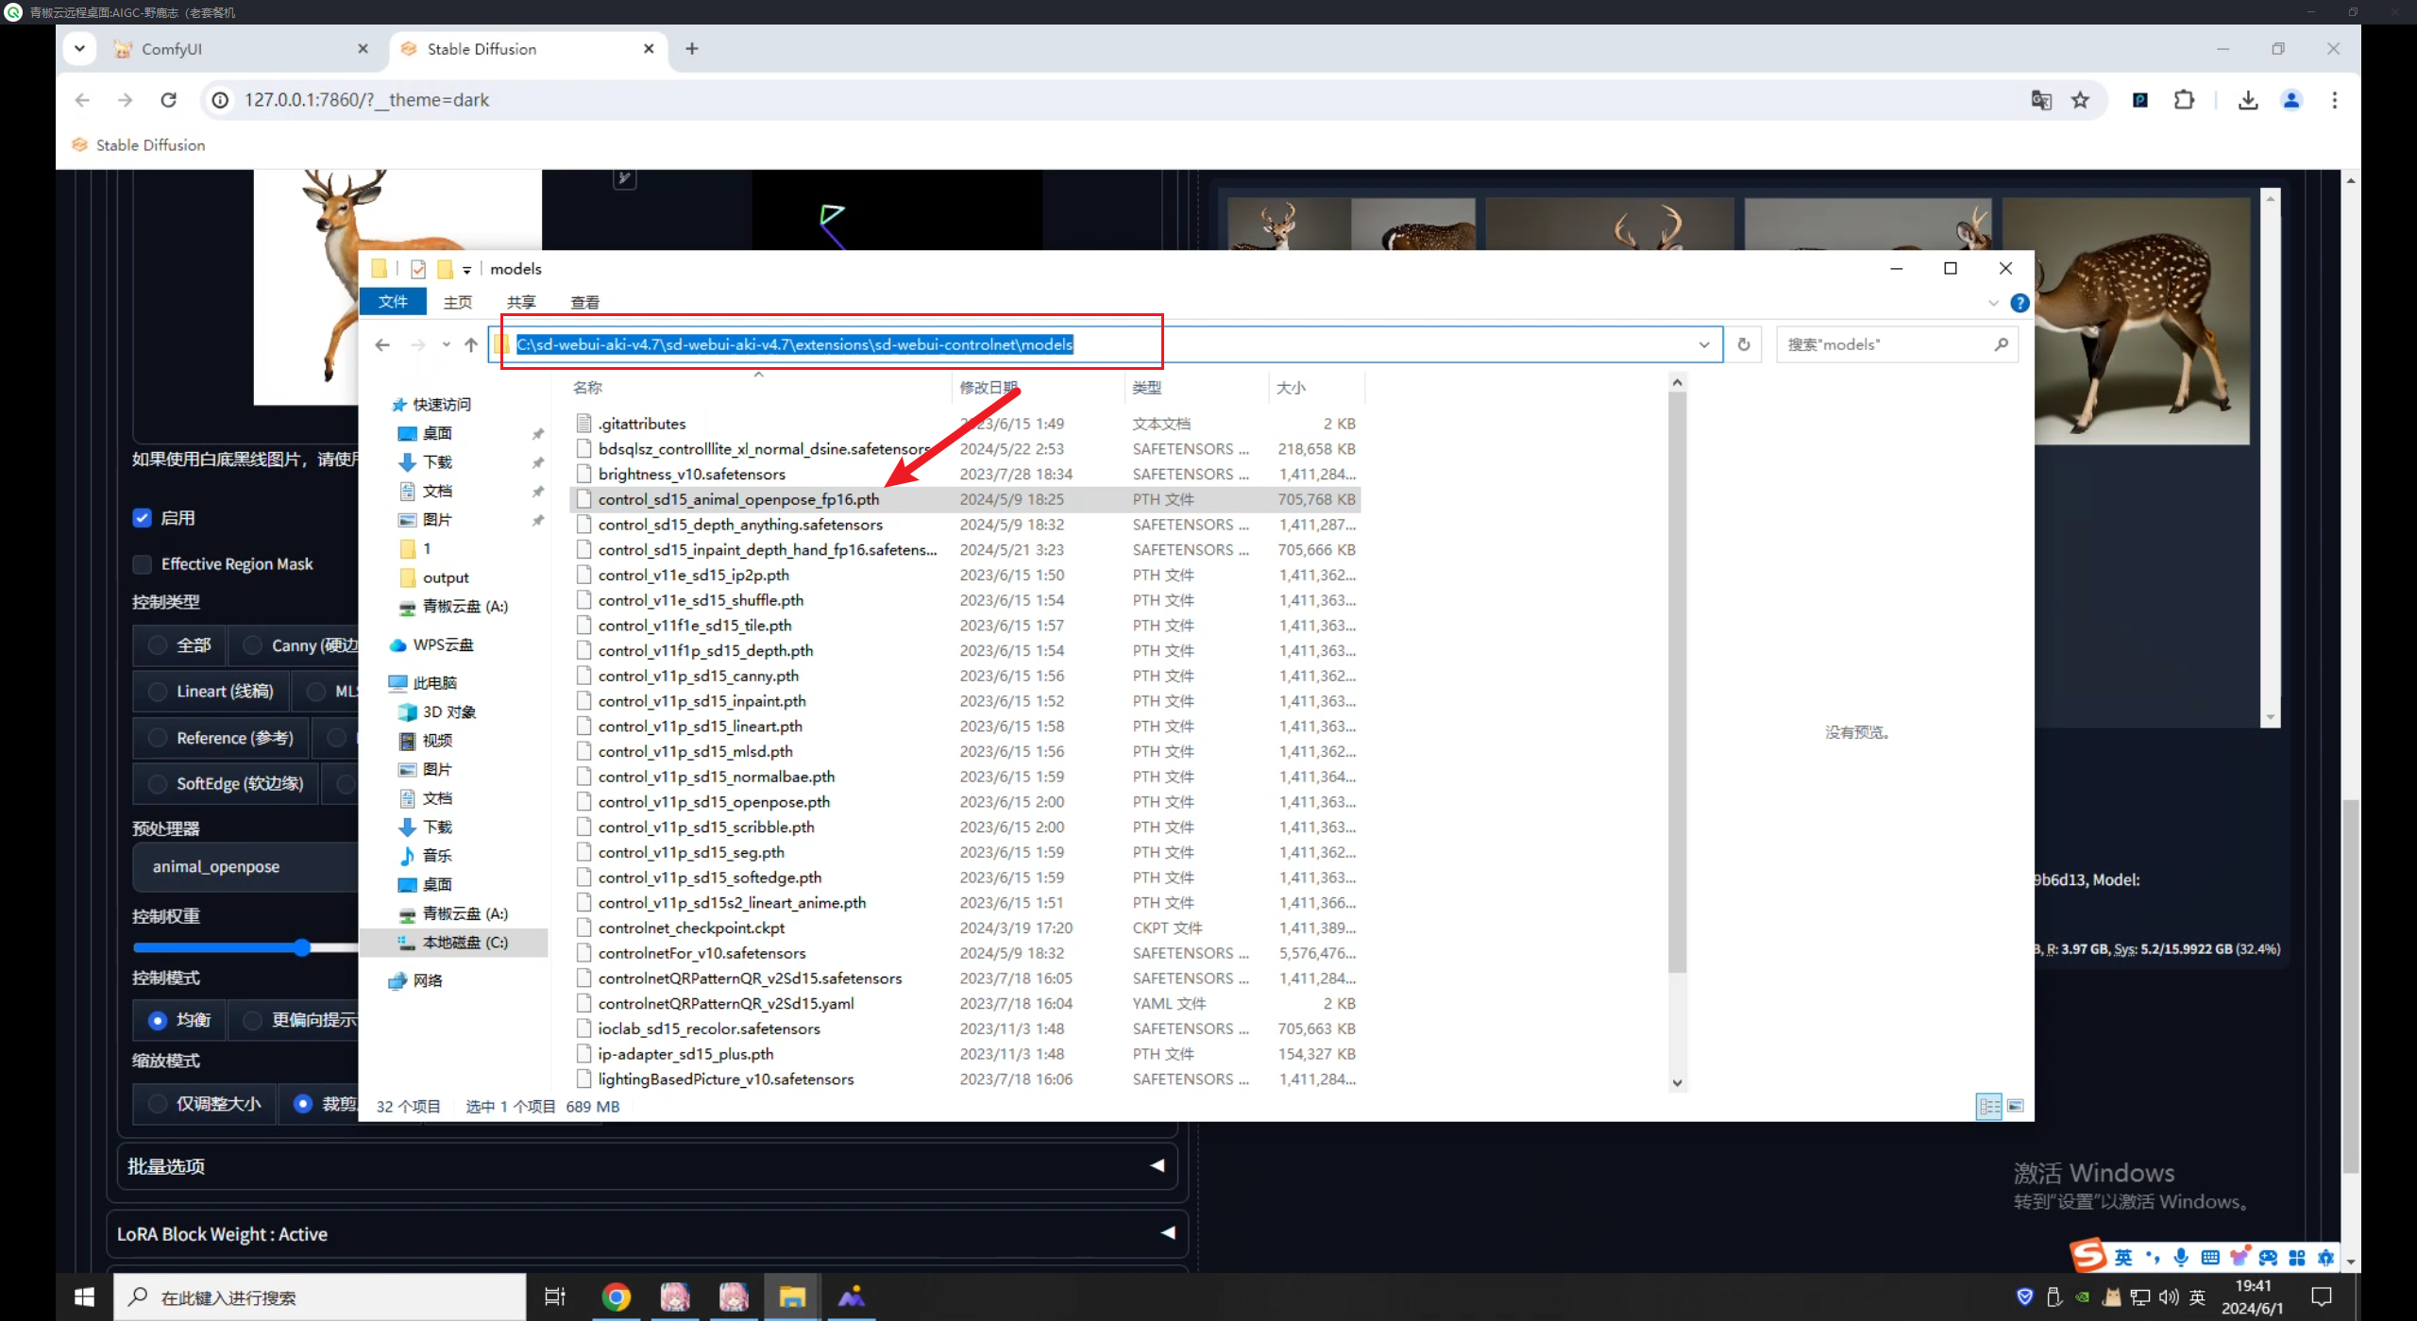Expand the Explorer ribbon chevron
Screen dimensions: 2417x1321
click(1993, 303)
